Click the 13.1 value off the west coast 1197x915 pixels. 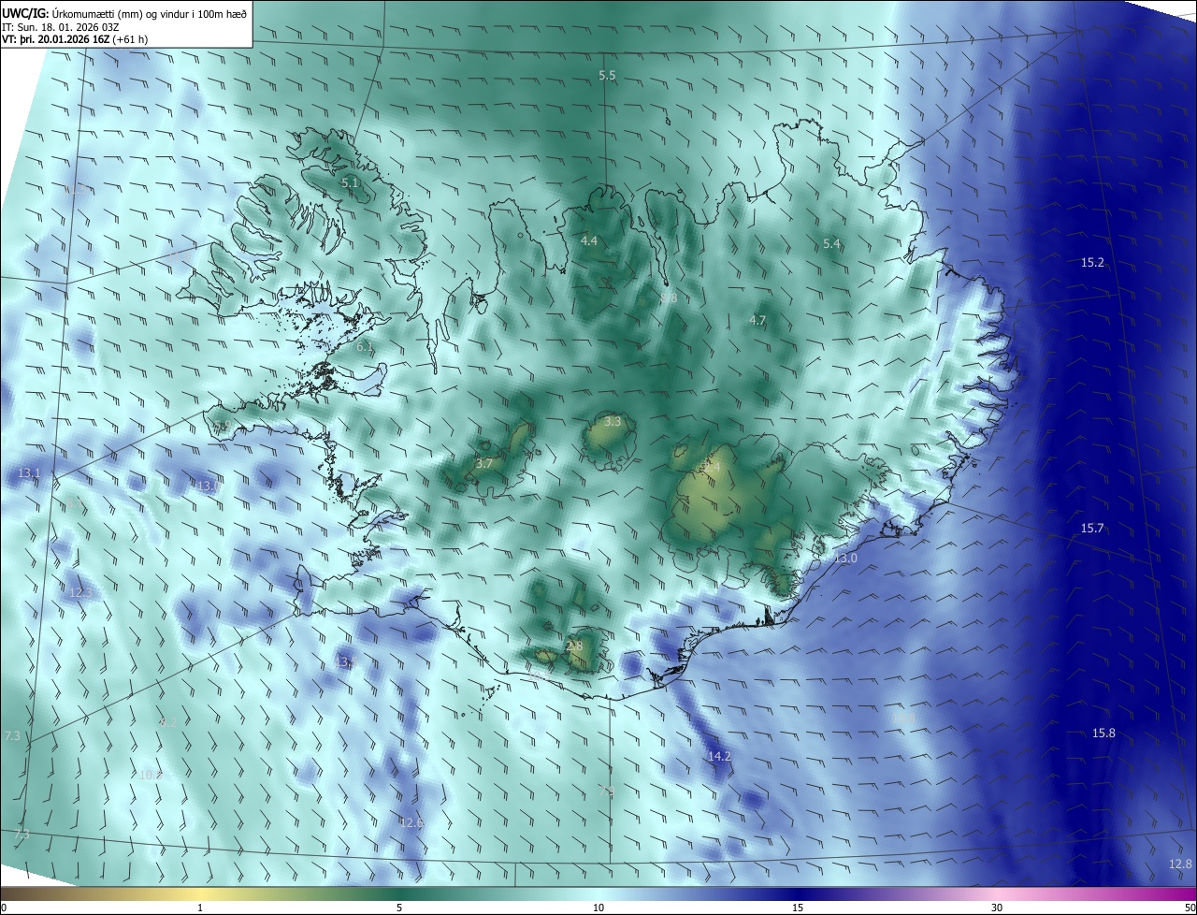coord(29,473)
